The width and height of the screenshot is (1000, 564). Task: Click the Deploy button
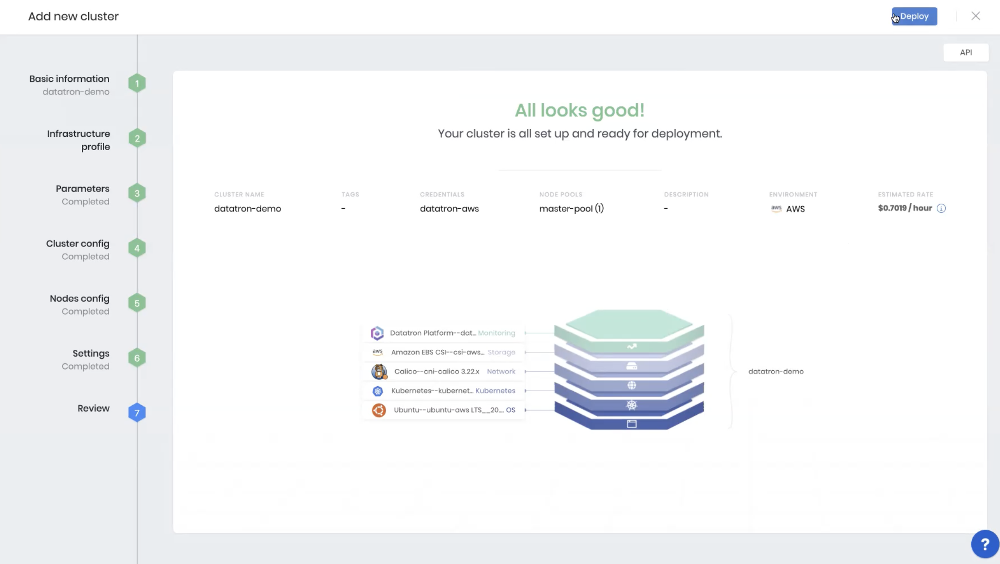click(x=914, y=16)
